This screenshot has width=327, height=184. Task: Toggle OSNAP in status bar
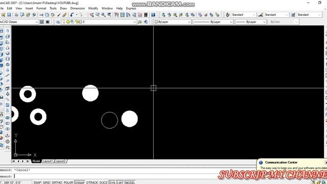pyautogui.click(x=80, y=182)
